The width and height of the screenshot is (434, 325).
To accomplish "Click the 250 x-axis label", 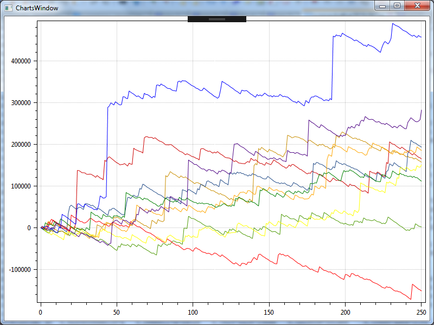I will tap(422, 313).
